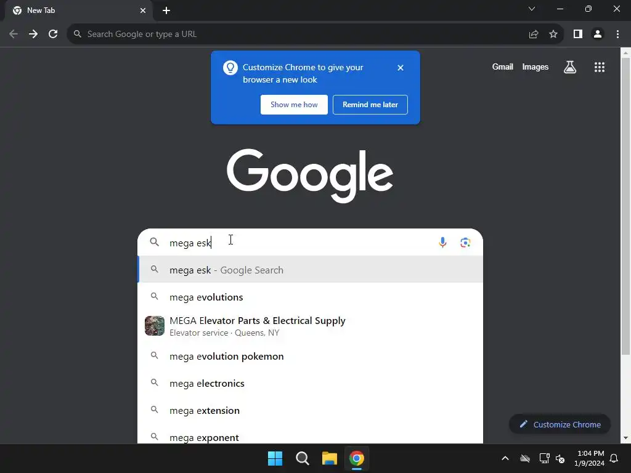This screenshot has width=631, height=473.
Task: Click the muted volume tray icon
Action: (560, 458)
